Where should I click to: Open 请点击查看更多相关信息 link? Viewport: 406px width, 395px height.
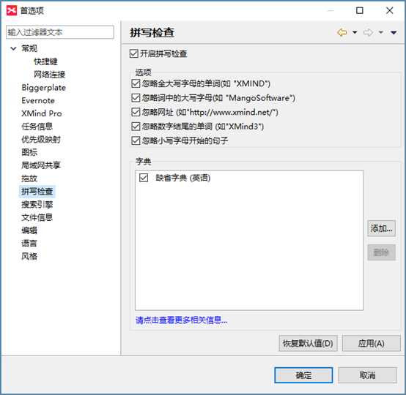(182, 320)
